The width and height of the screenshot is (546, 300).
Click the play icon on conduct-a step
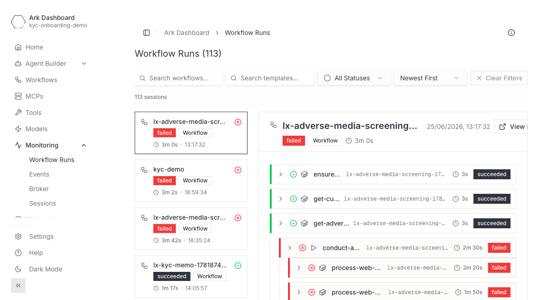(313, 248)
